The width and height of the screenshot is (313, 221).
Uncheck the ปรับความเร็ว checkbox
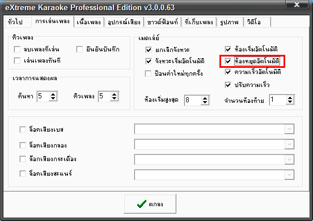pos(228,85)
